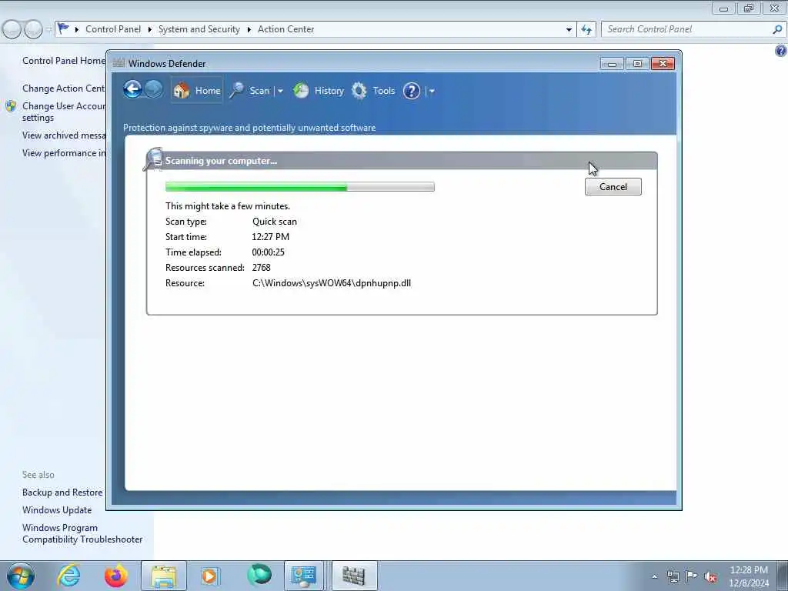The height and width of the screenshot is (591, 788).
Task: Click the Action Center flag tray icon
Action: (692, 576)
